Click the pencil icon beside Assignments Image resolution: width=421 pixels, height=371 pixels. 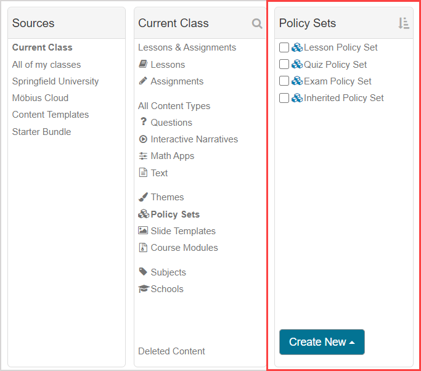click(143, 81)
